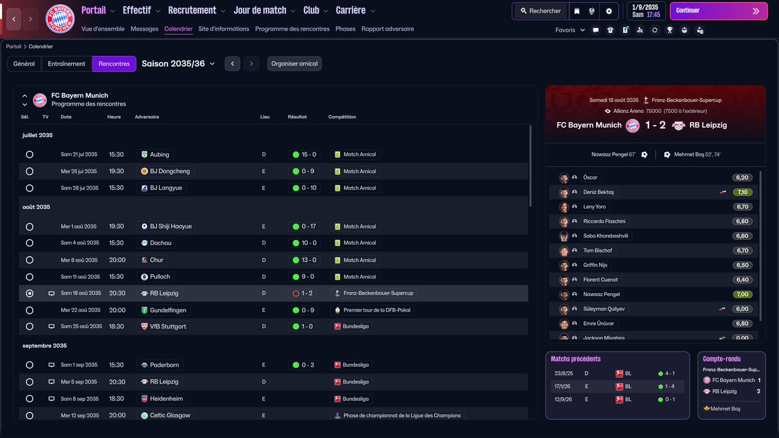Click goal ball icon beside Mehmet Baş 52', 74'

pyautogui.click(x=667, y=154)
